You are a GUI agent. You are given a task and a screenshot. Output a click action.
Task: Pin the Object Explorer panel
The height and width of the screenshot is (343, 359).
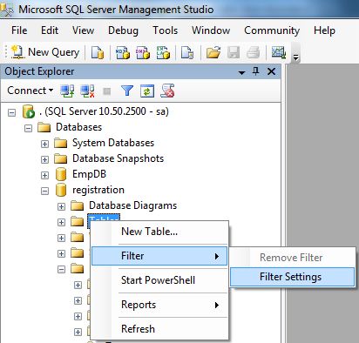(x=256, y=71)
